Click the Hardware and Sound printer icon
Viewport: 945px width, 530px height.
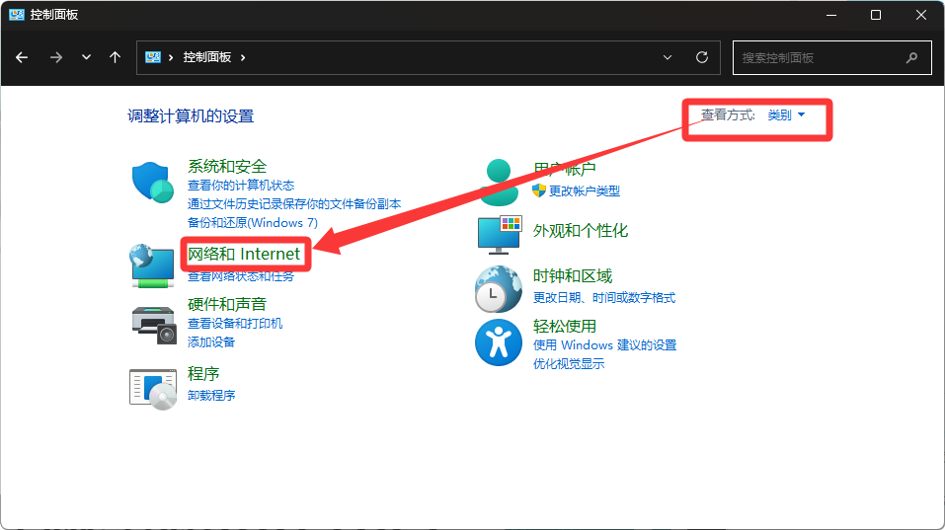152,323
